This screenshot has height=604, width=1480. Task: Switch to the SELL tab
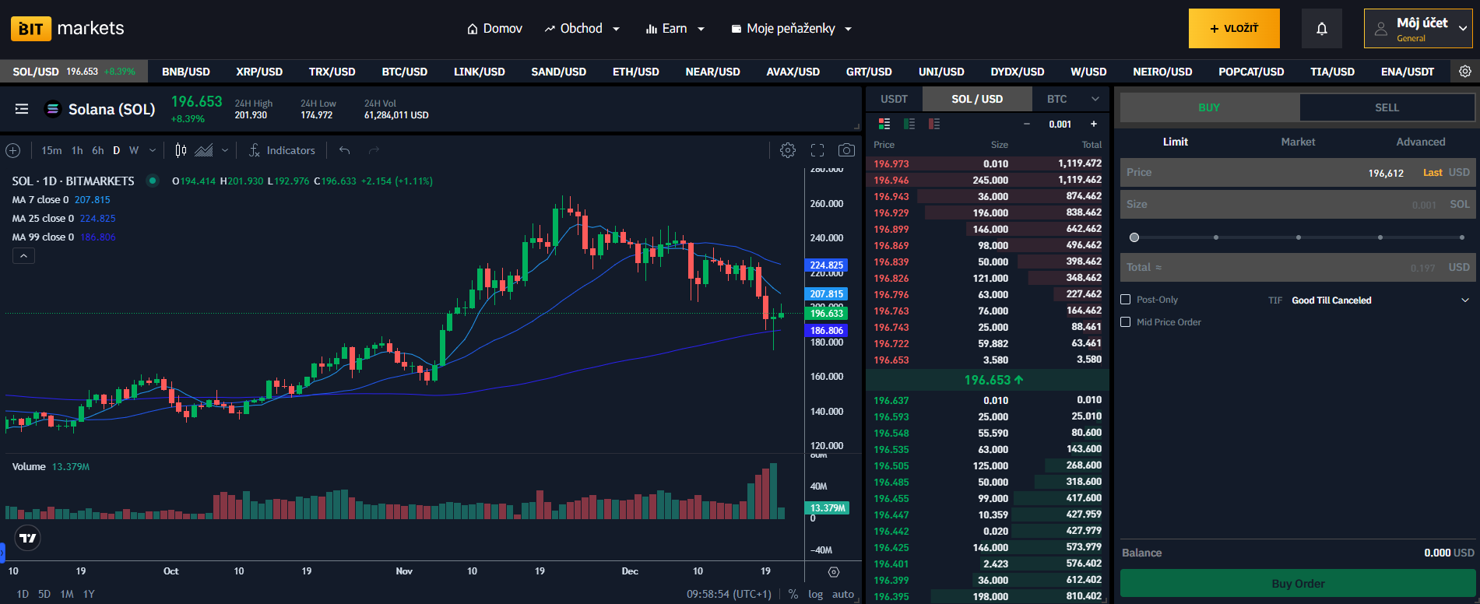pos(1387,107)
